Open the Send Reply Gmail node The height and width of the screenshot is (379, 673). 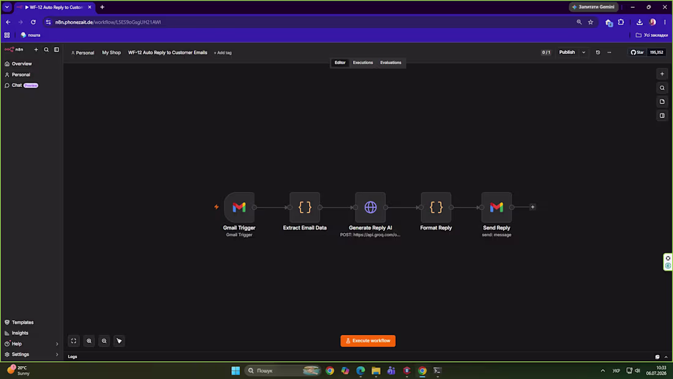coord(497,207)
